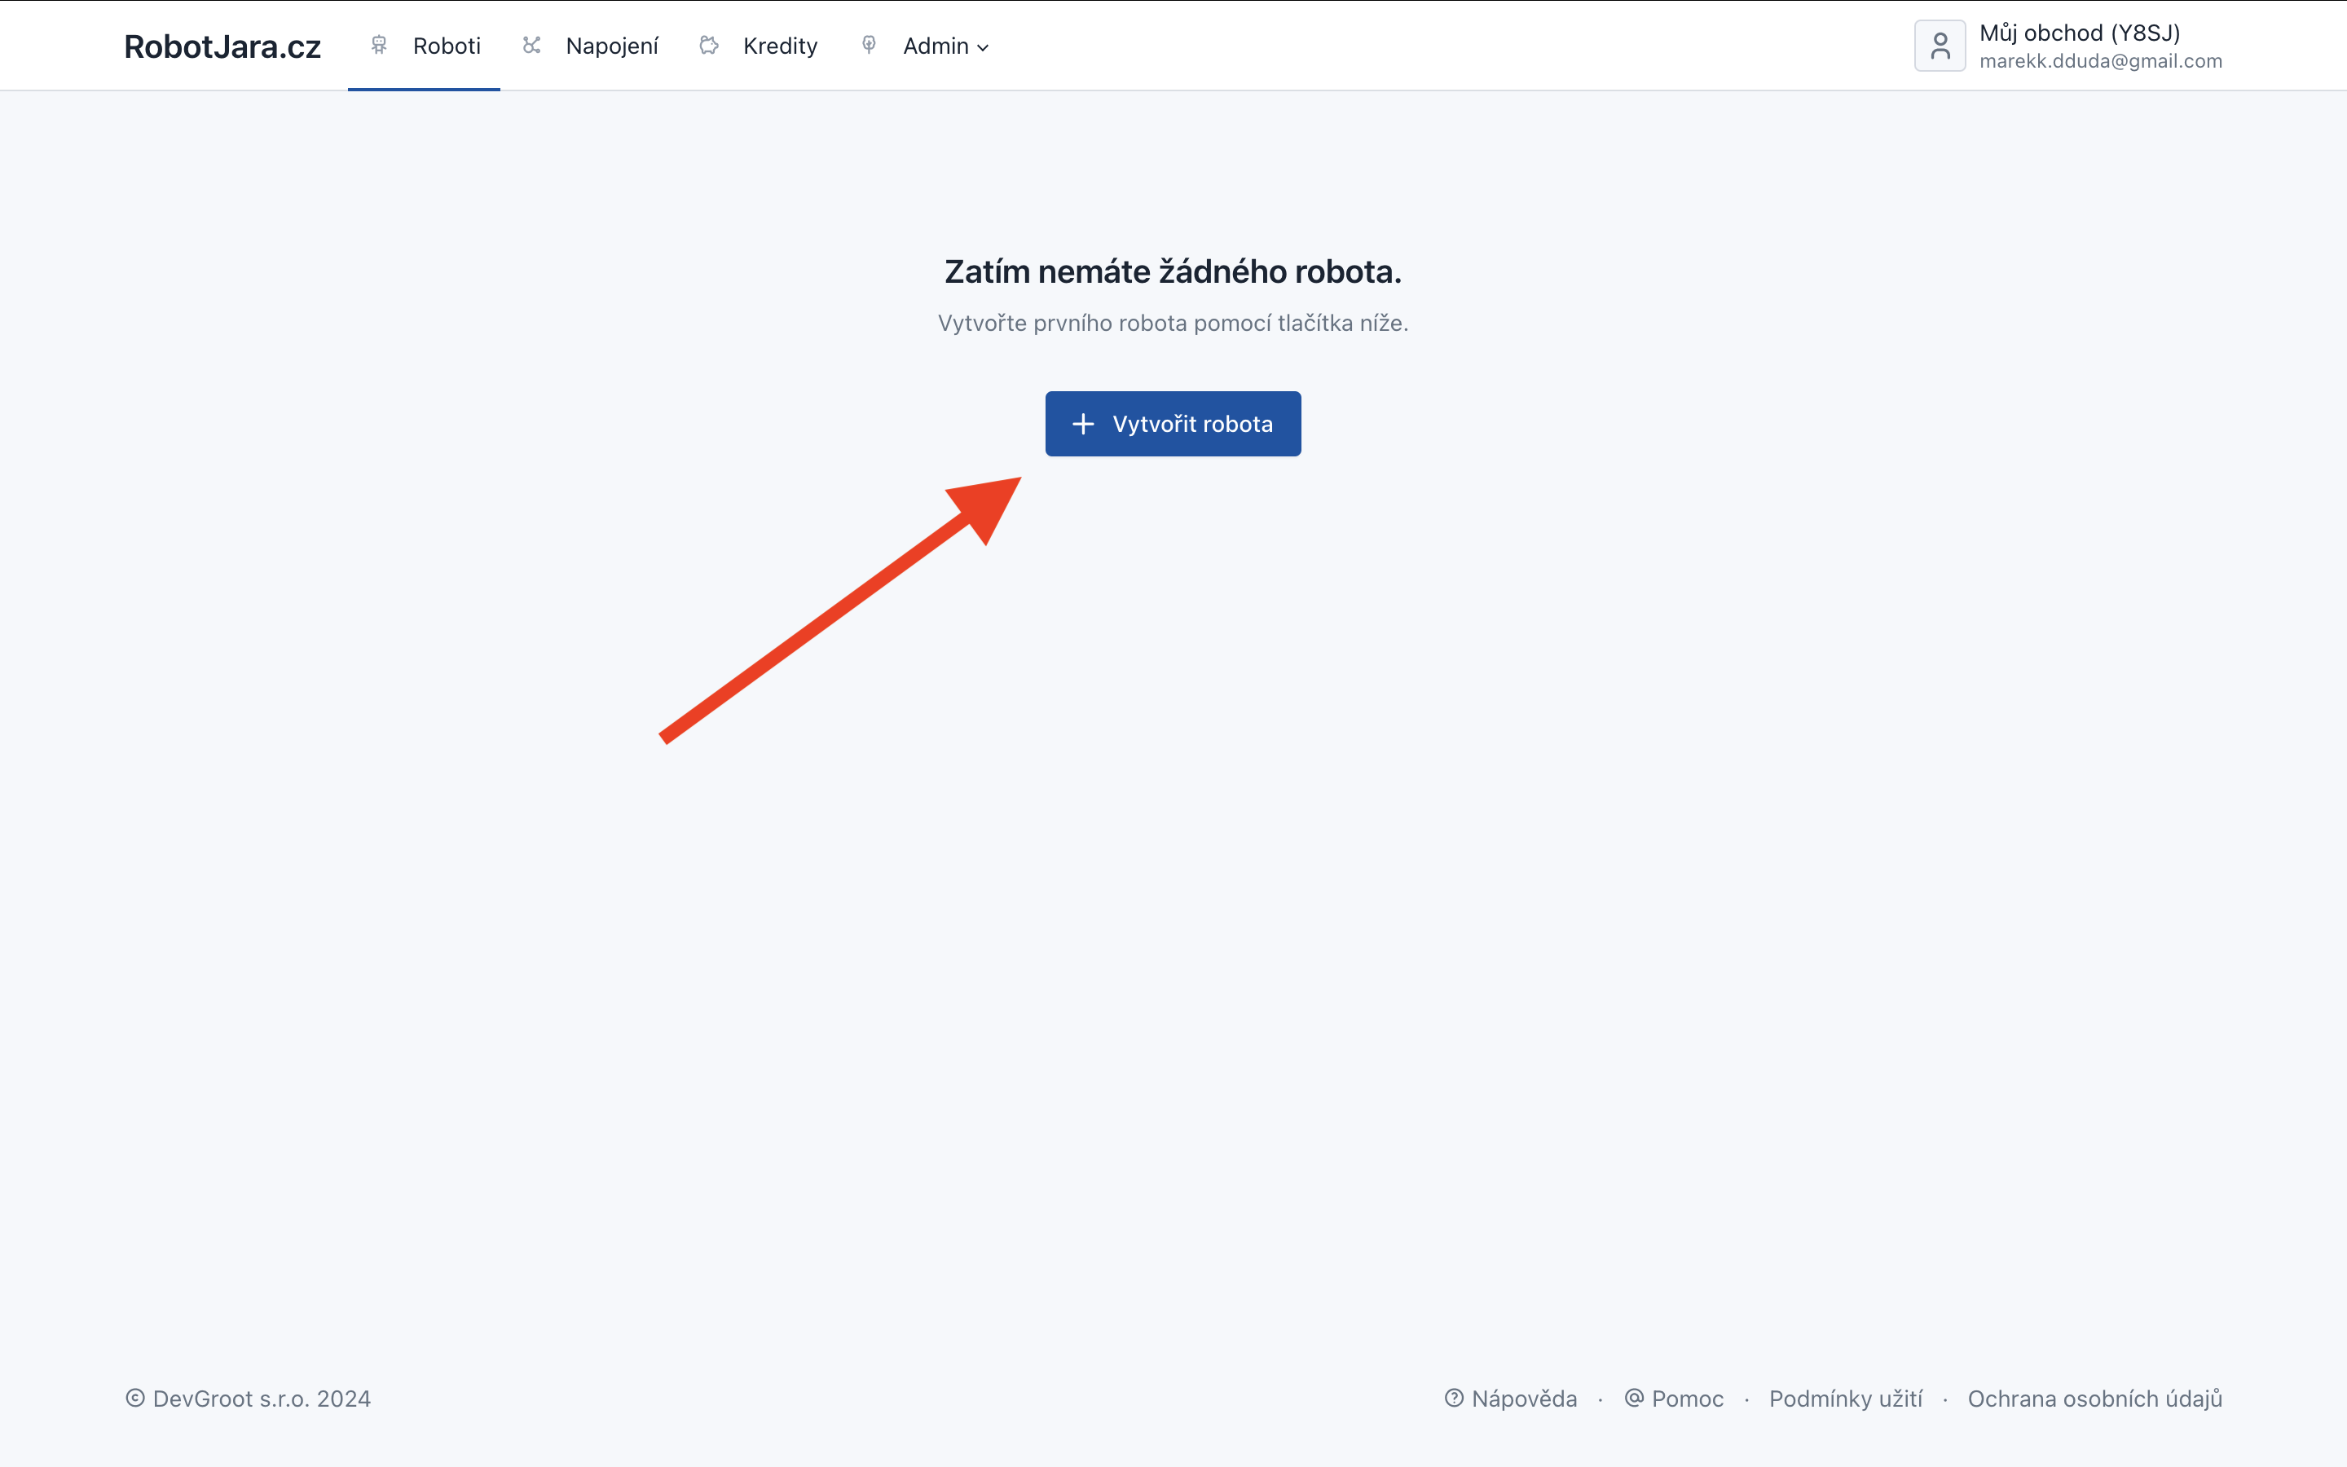Click the icon beside Admin
Viewport: 2347px width, 1467px height.
(x=869, y=46)
